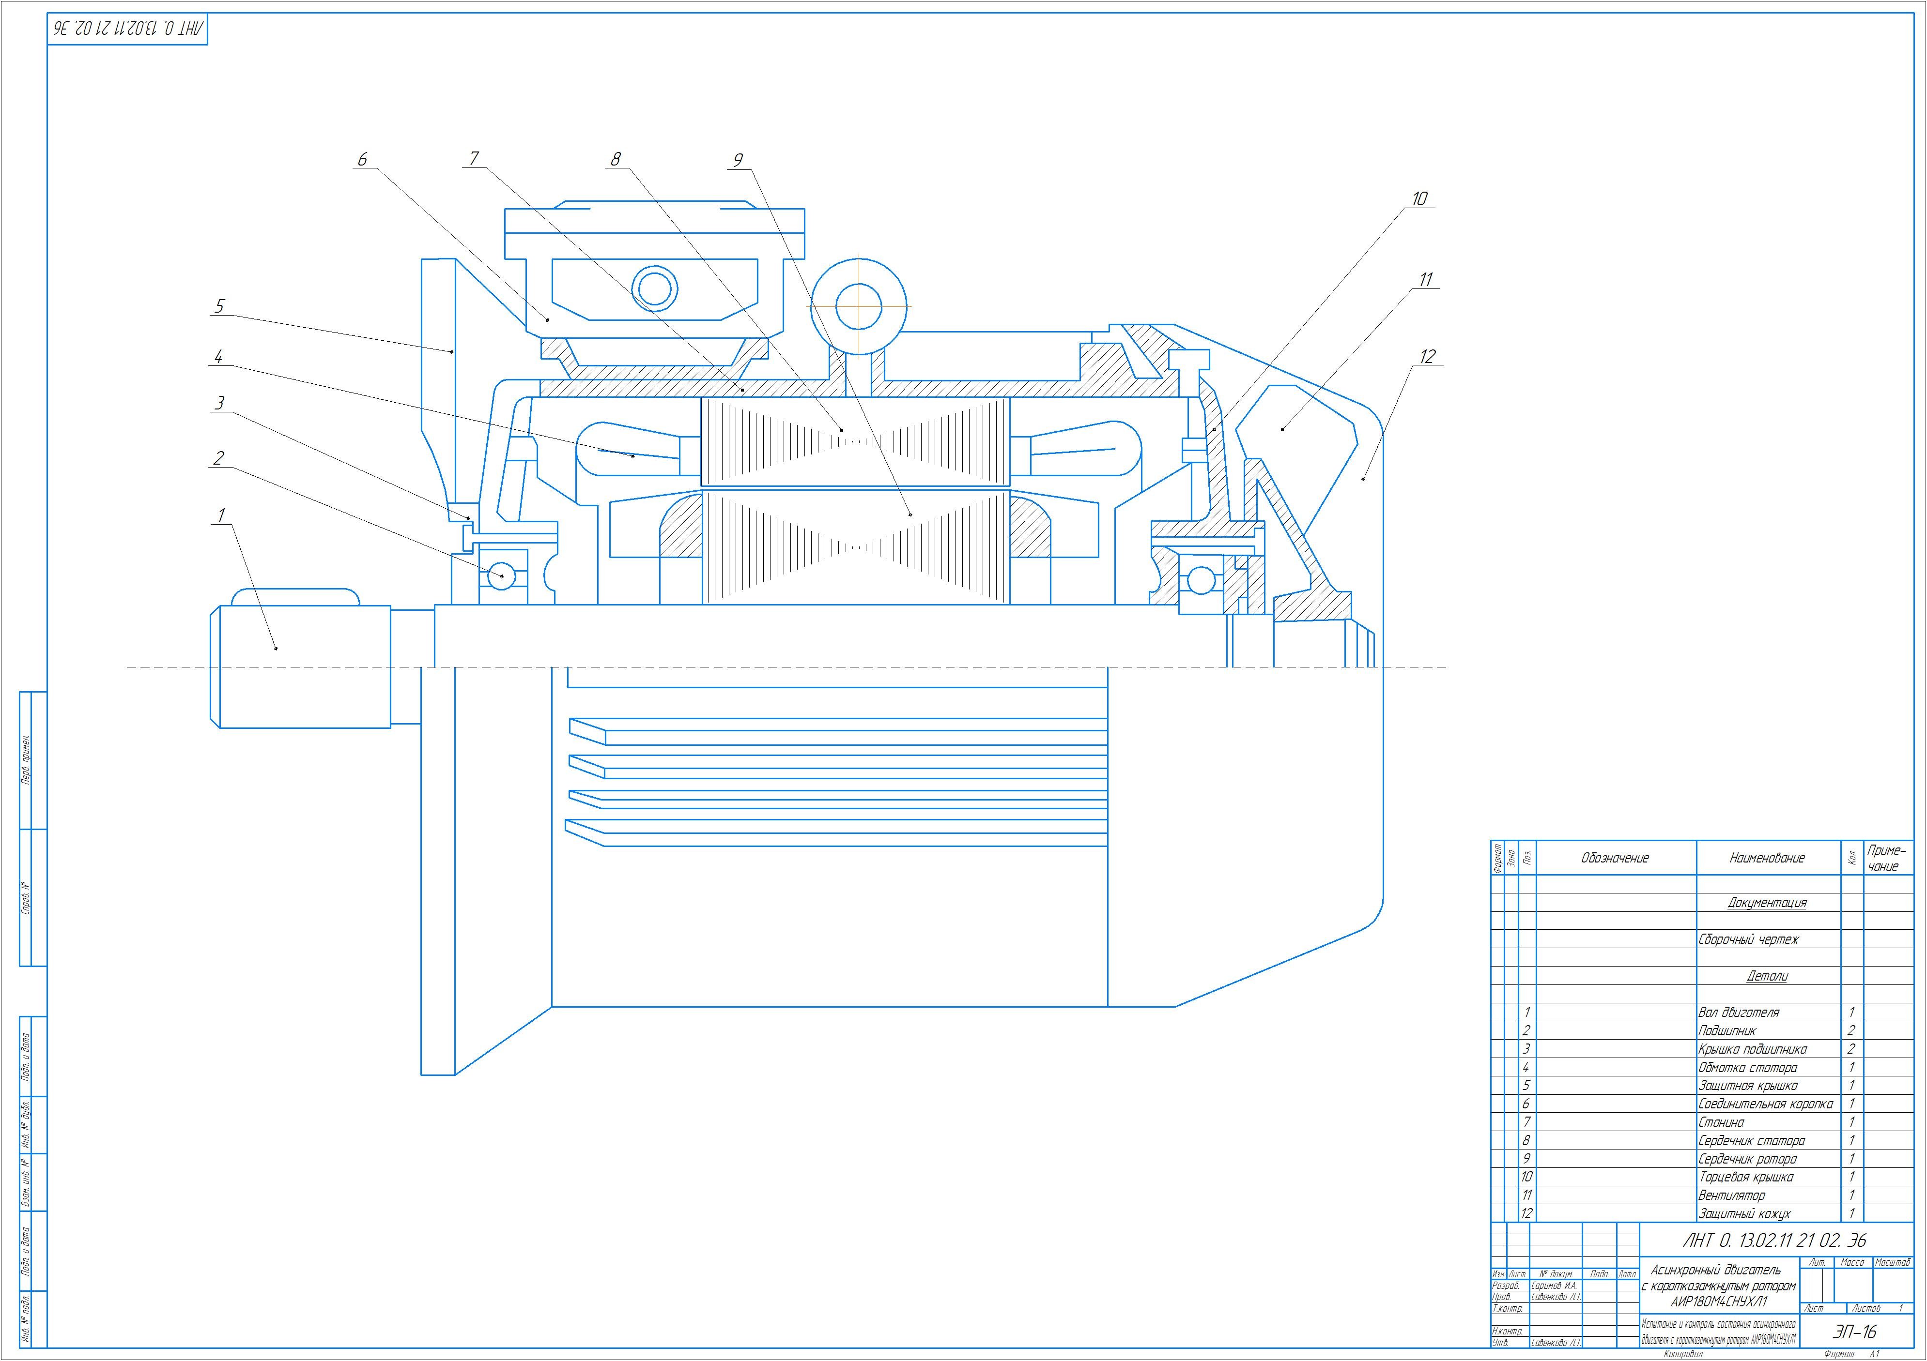Select developer name 'Саримов И.А.' cell
This screenshot has height=1361, width=1927.
pos(1555,1285)
